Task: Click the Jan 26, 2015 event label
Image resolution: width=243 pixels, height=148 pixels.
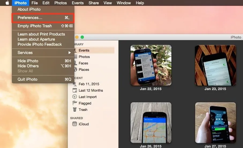Action: (151, 146)
